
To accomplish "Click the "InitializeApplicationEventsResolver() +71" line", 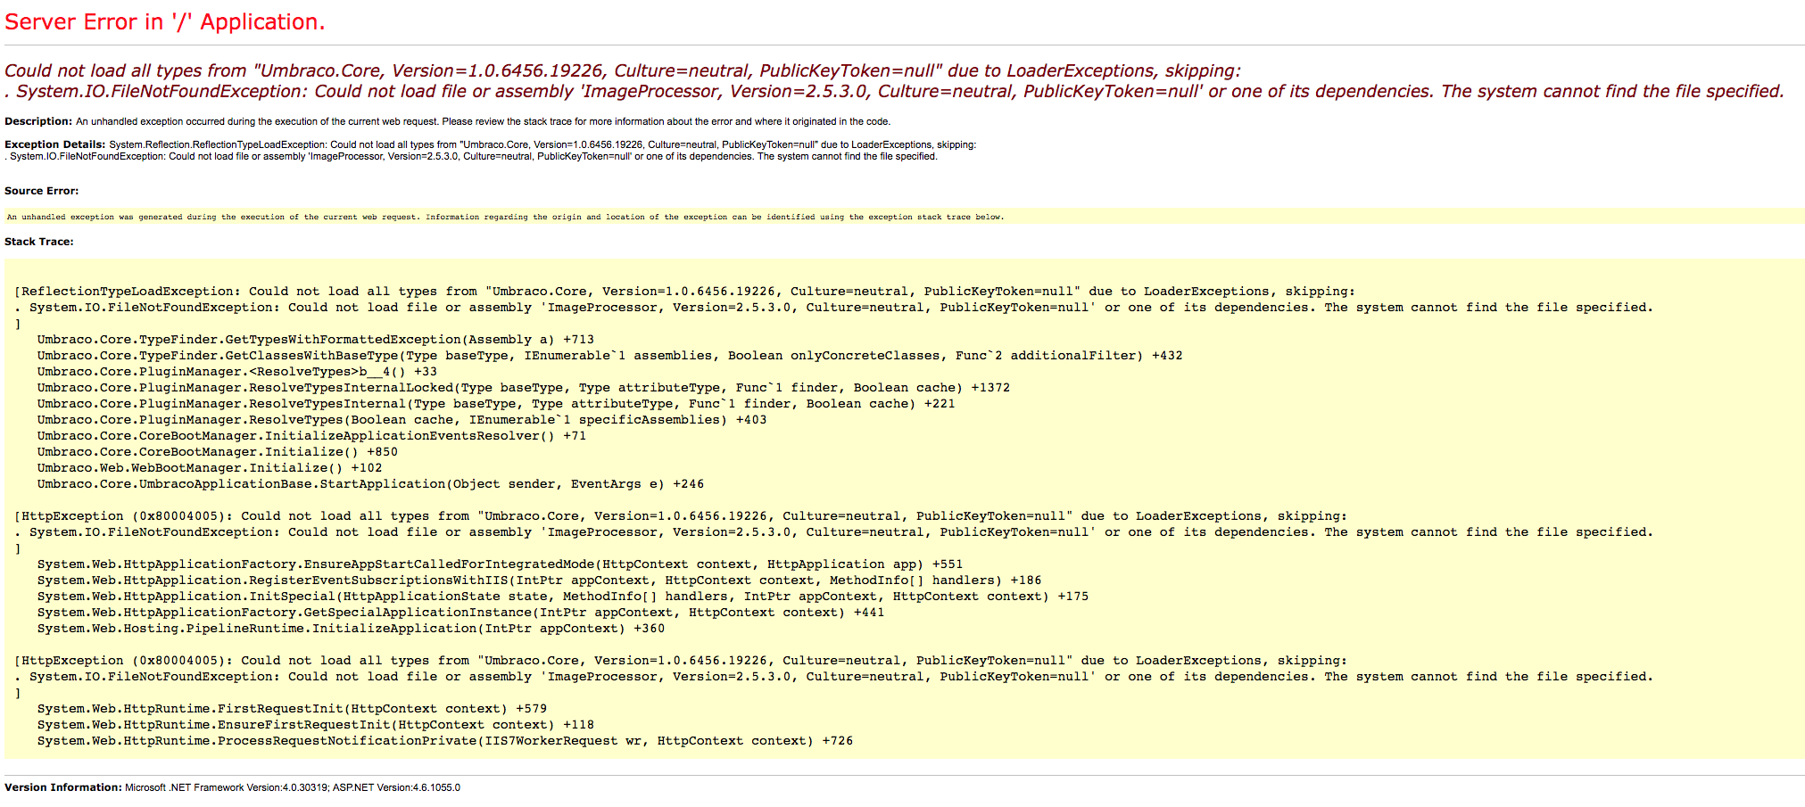I will pyautogui.click(x=311, y=436).
